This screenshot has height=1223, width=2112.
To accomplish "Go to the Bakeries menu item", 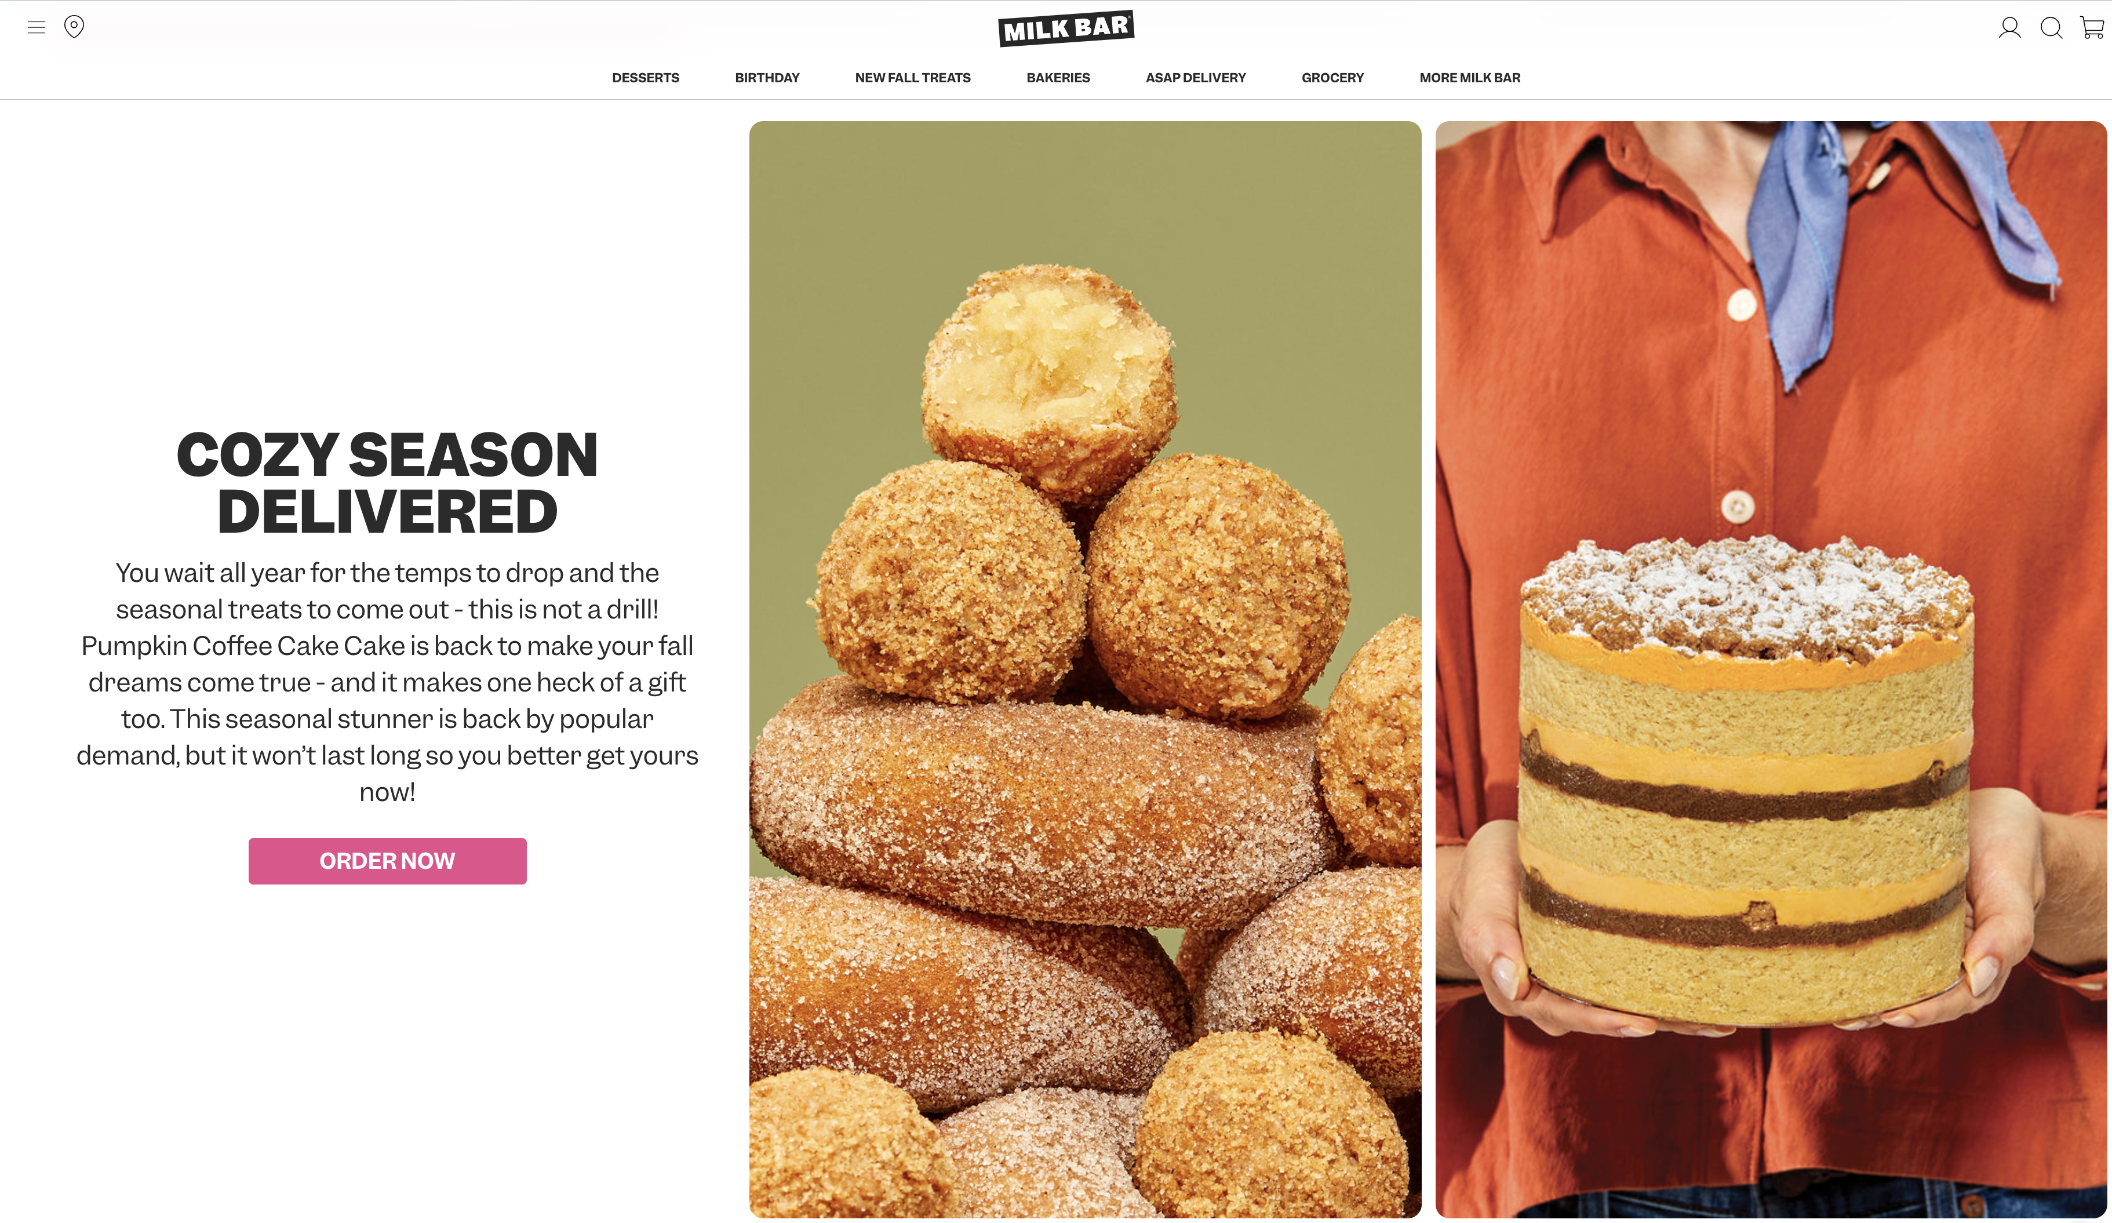I will coord(1058,78).
